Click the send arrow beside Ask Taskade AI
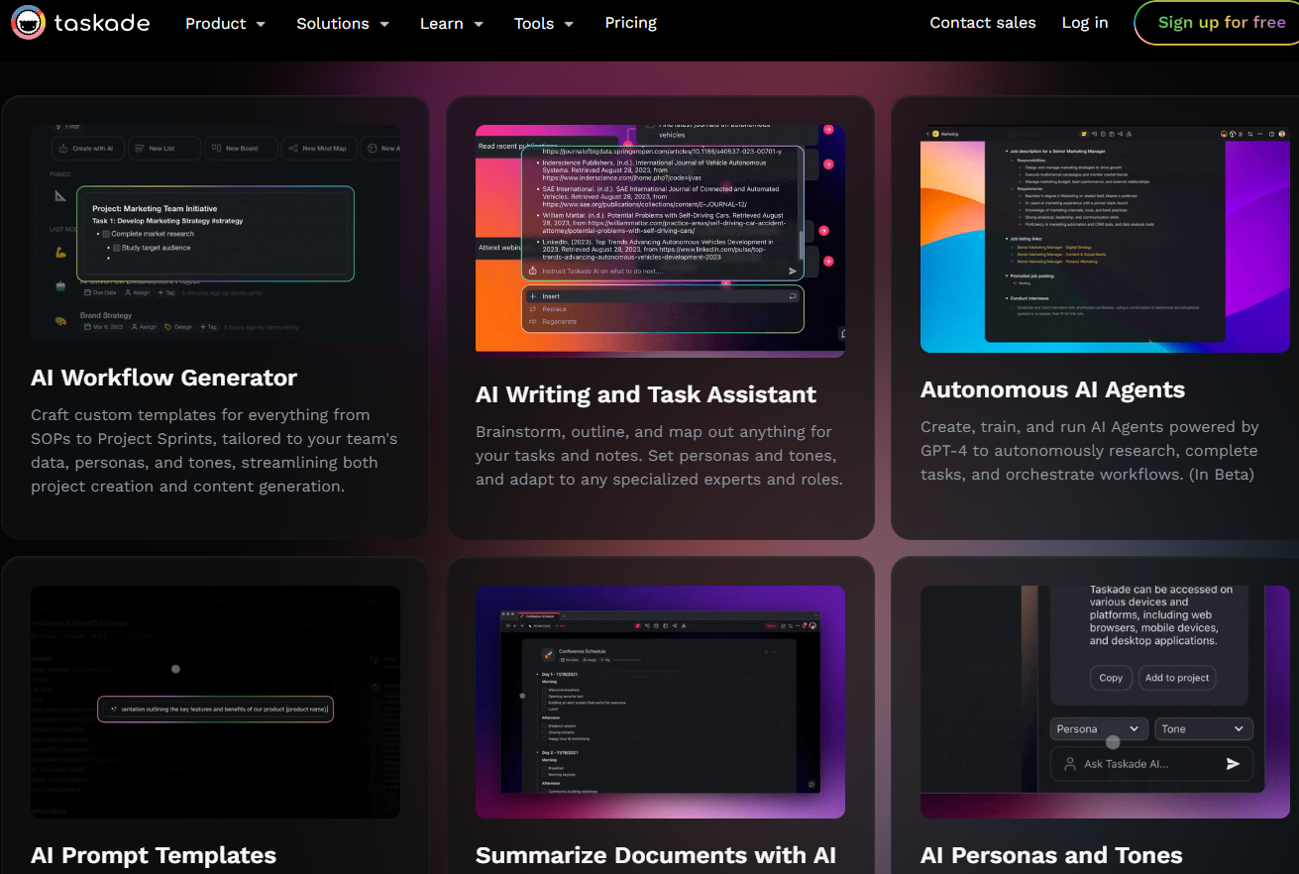 click(x=1233, y=764)
